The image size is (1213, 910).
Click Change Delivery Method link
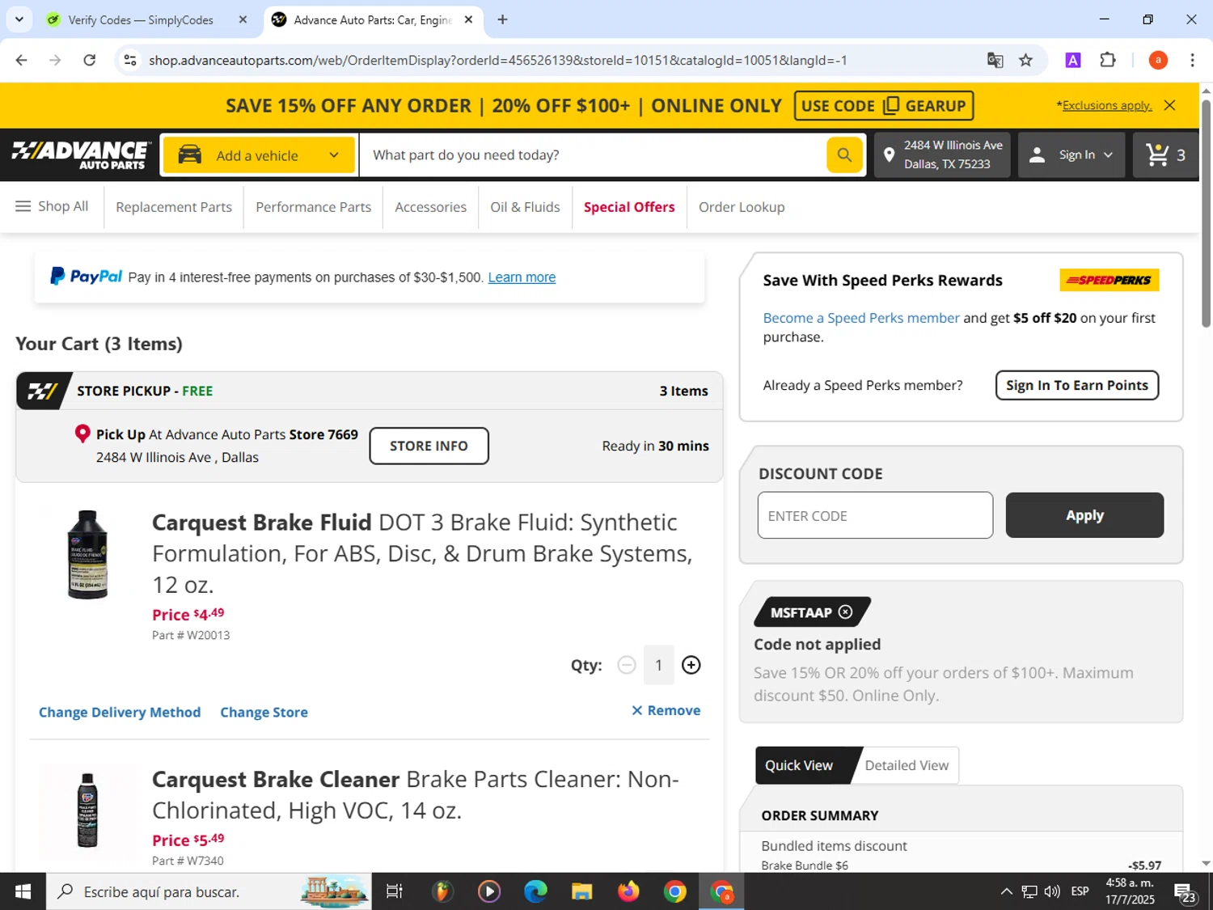[x=120, y=712]
